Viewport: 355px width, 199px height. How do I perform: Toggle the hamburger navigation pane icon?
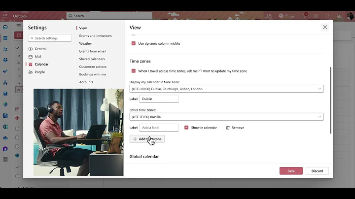(19, 26)
